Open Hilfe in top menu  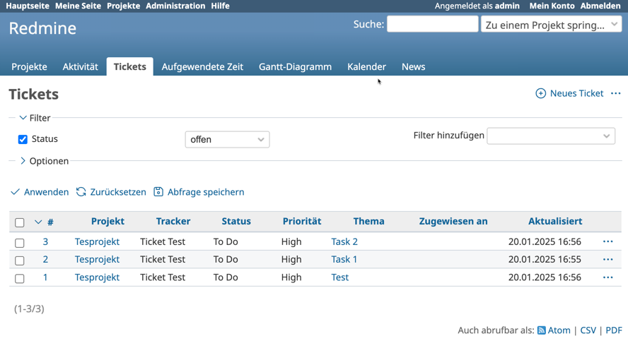220,6
